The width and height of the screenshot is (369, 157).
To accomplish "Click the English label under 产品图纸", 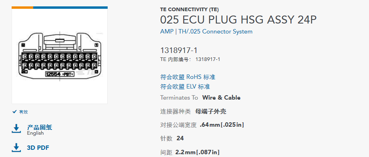I will pyautogui.click(x=35, y=133).
